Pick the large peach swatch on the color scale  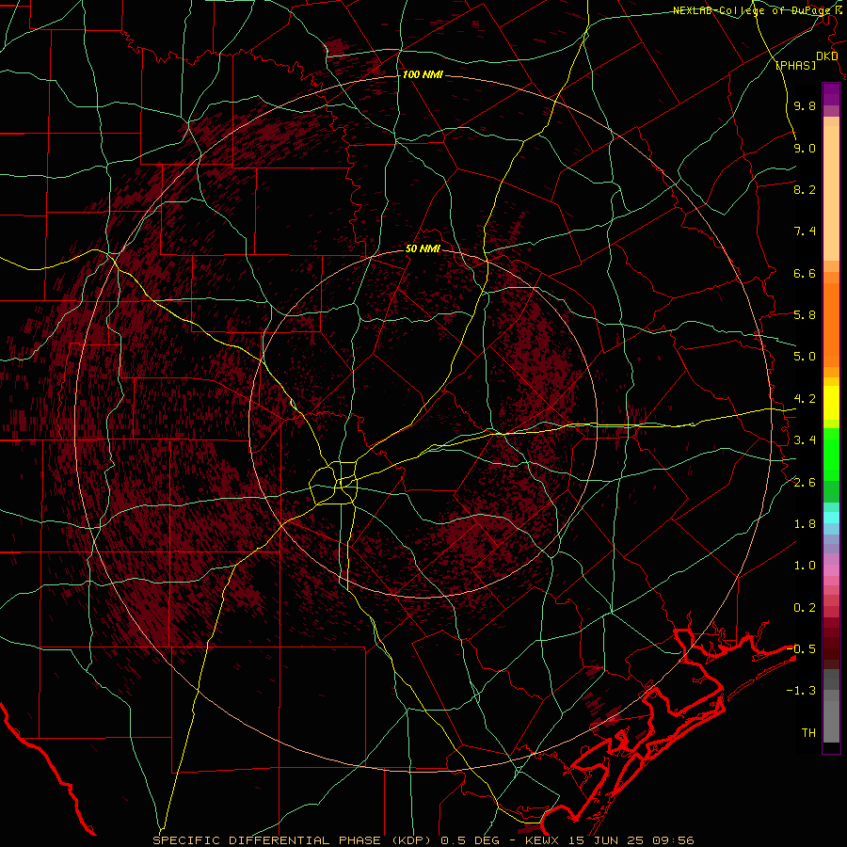pos(831,193)
